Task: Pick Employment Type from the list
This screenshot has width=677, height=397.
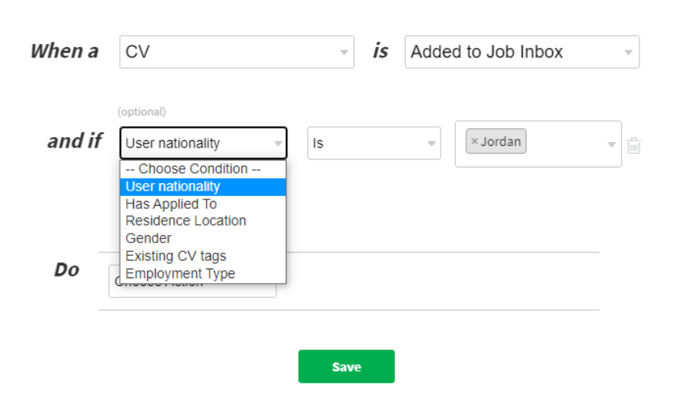Action: tap(180, 273)
